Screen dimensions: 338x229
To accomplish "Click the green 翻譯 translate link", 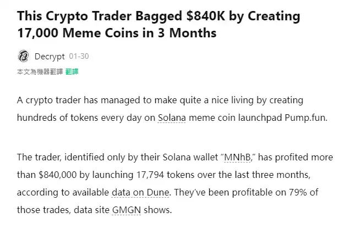I will 72,72.
